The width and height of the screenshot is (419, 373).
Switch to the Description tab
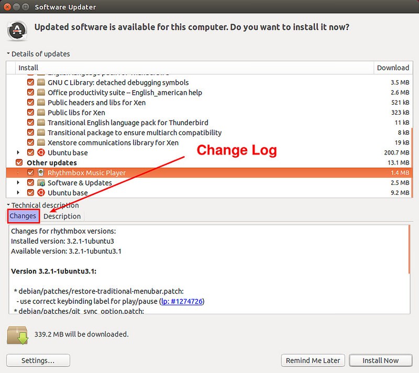point(62,216)
